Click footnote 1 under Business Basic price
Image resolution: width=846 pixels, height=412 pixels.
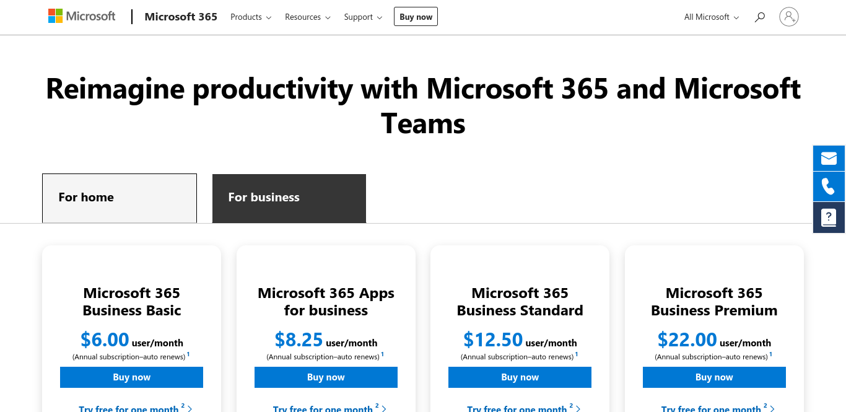point(188,354)
